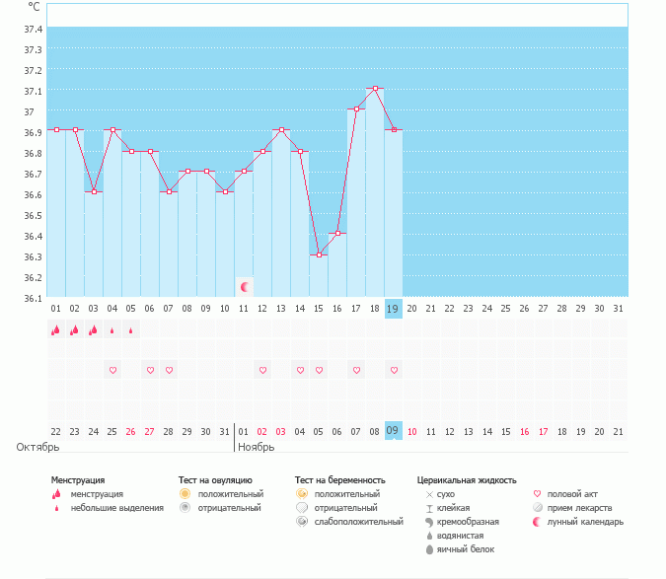The image size is (666, 579).
Task: Click highlighted date 09 in November row
Action: click(x=393, y=431)
